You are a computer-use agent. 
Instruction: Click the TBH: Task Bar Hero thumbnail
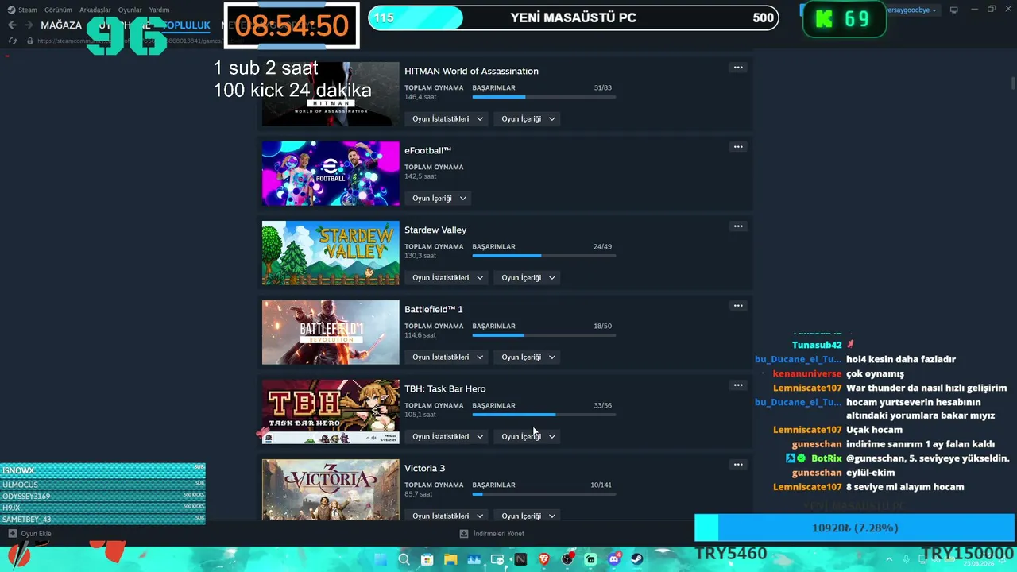(x=331, y=412)
